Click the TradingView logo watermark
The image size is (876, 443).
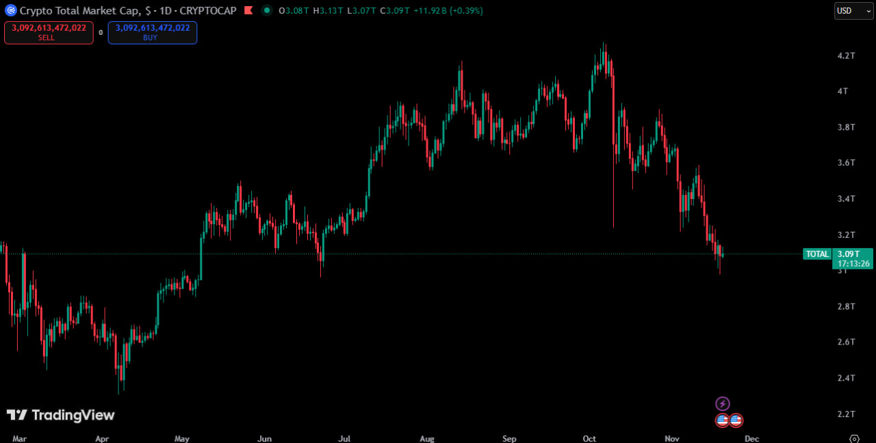(x=60, y=415)
